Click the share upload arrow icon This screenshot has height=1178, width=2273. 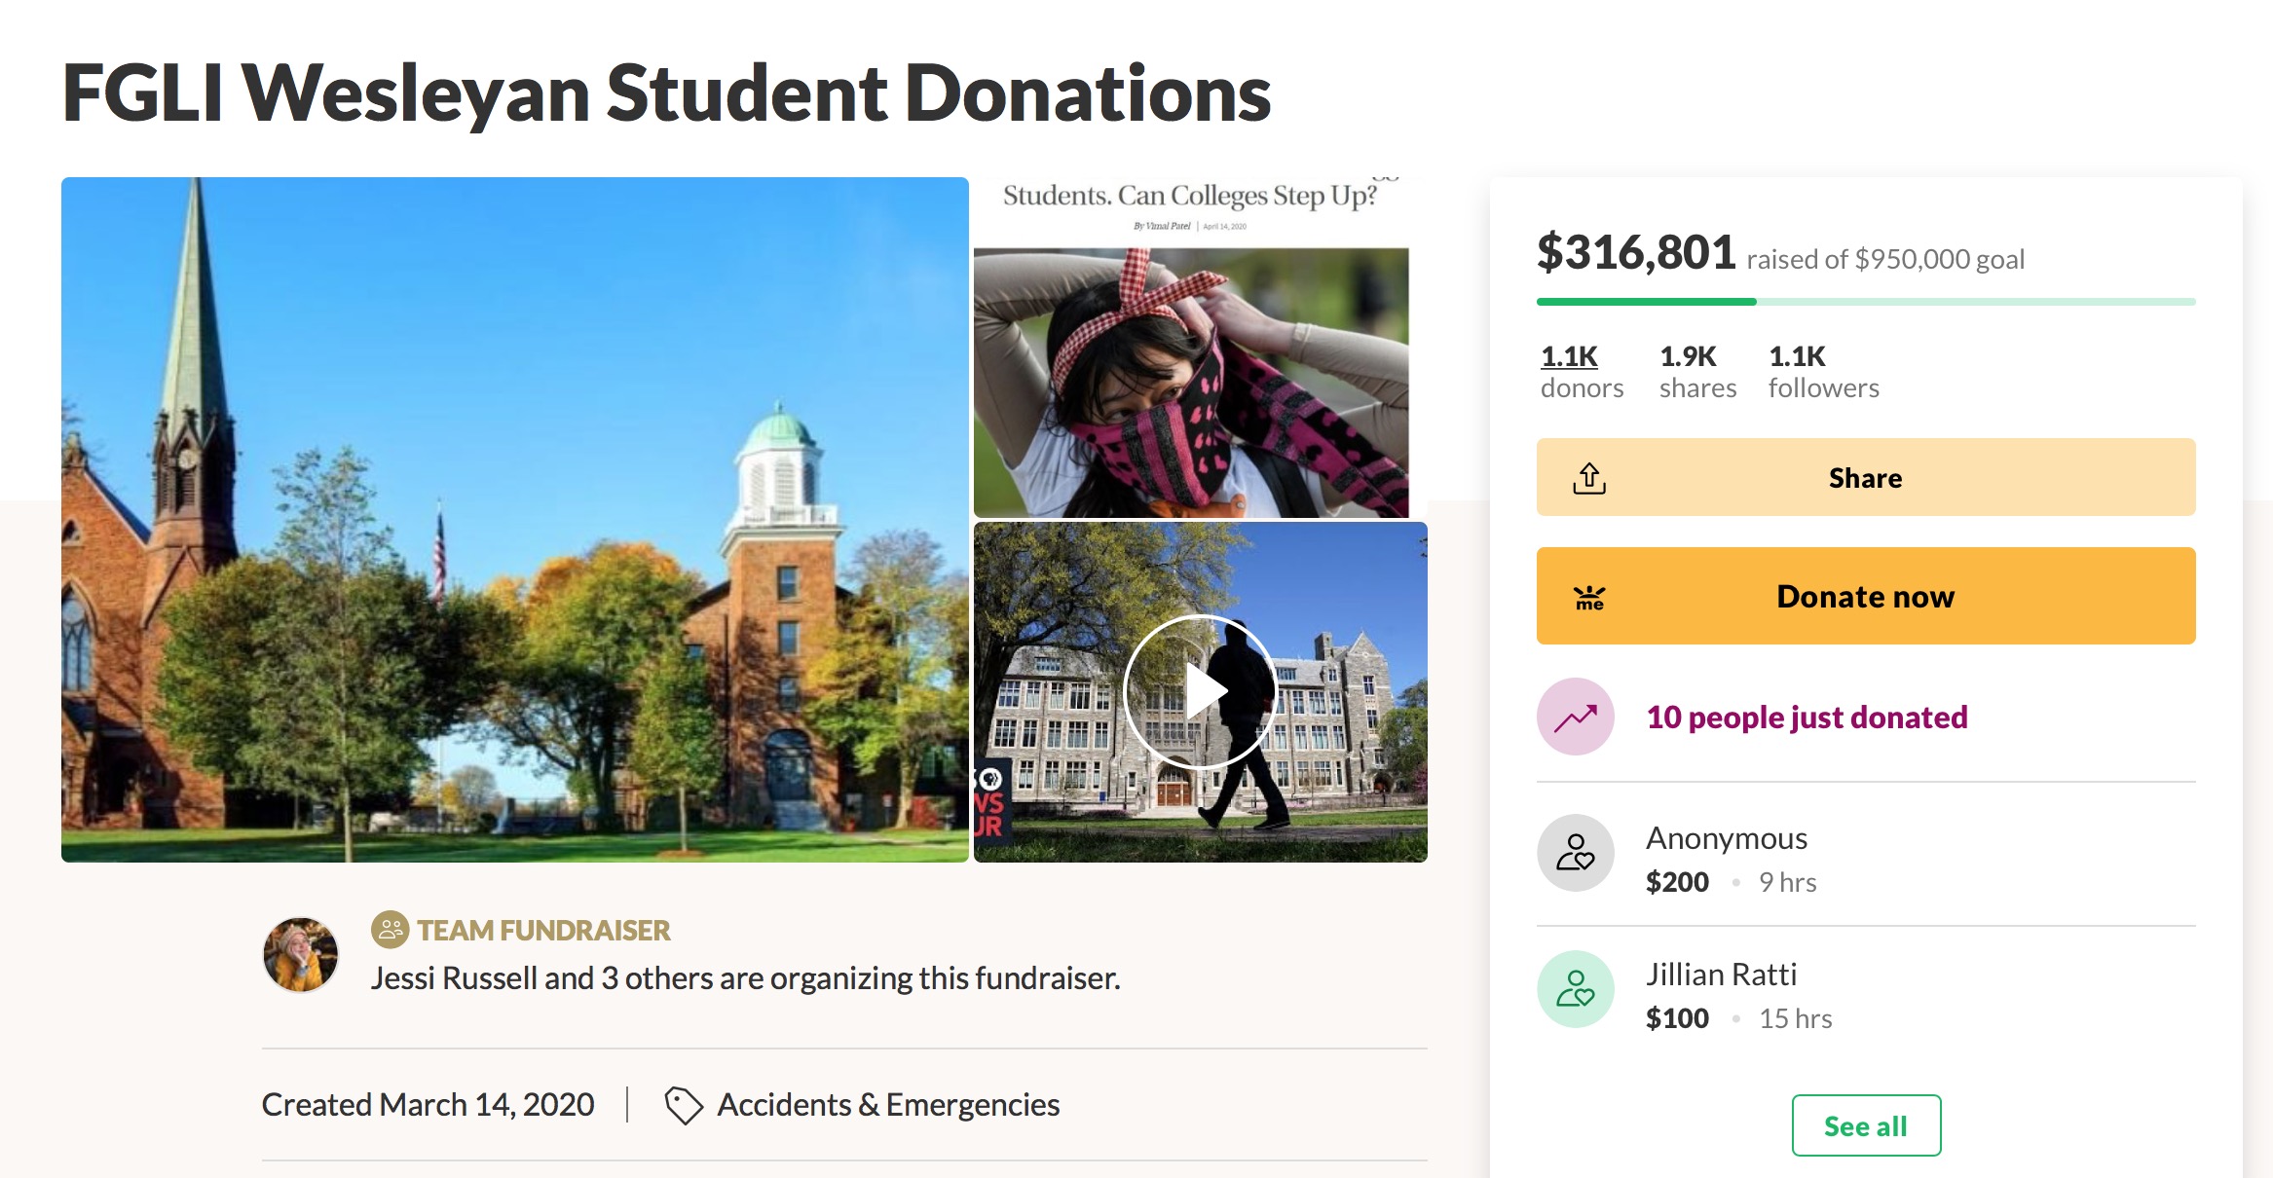[1588, 478]
